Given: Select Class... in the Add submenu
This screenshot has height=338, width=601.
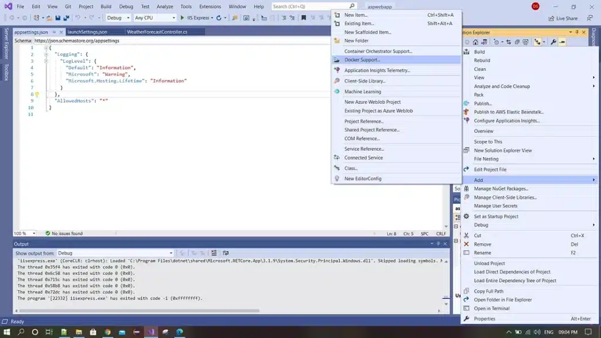Looking at the screenshot, I should (x=397, y=168).
